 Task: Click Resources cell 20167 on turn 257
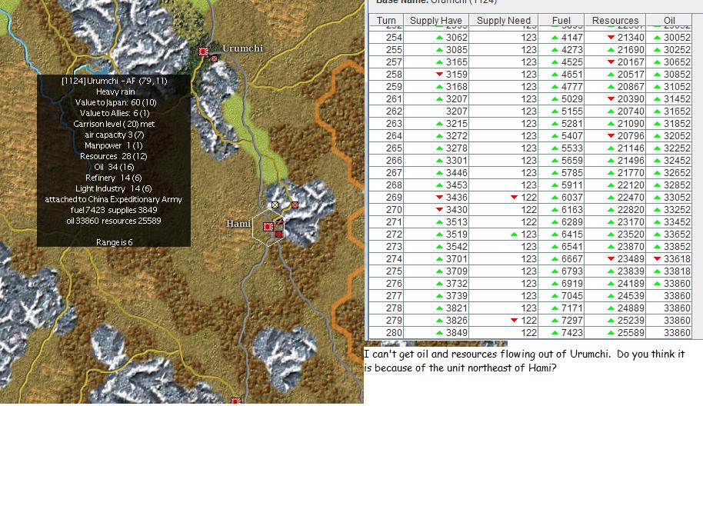pos(615,62)
